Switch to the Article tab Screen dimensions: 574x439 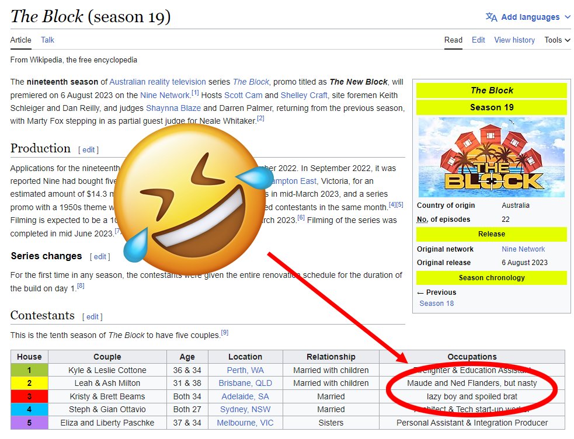(20, 40)
